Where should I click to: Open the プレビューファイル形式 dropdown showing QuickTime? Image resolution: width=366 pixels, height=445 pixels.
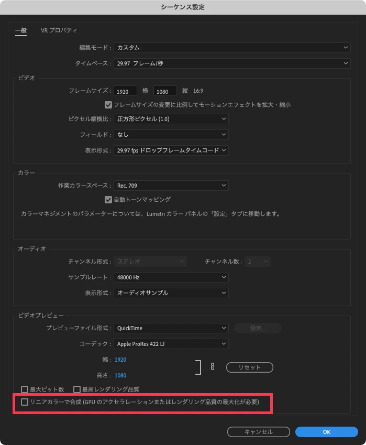[171, 328]
